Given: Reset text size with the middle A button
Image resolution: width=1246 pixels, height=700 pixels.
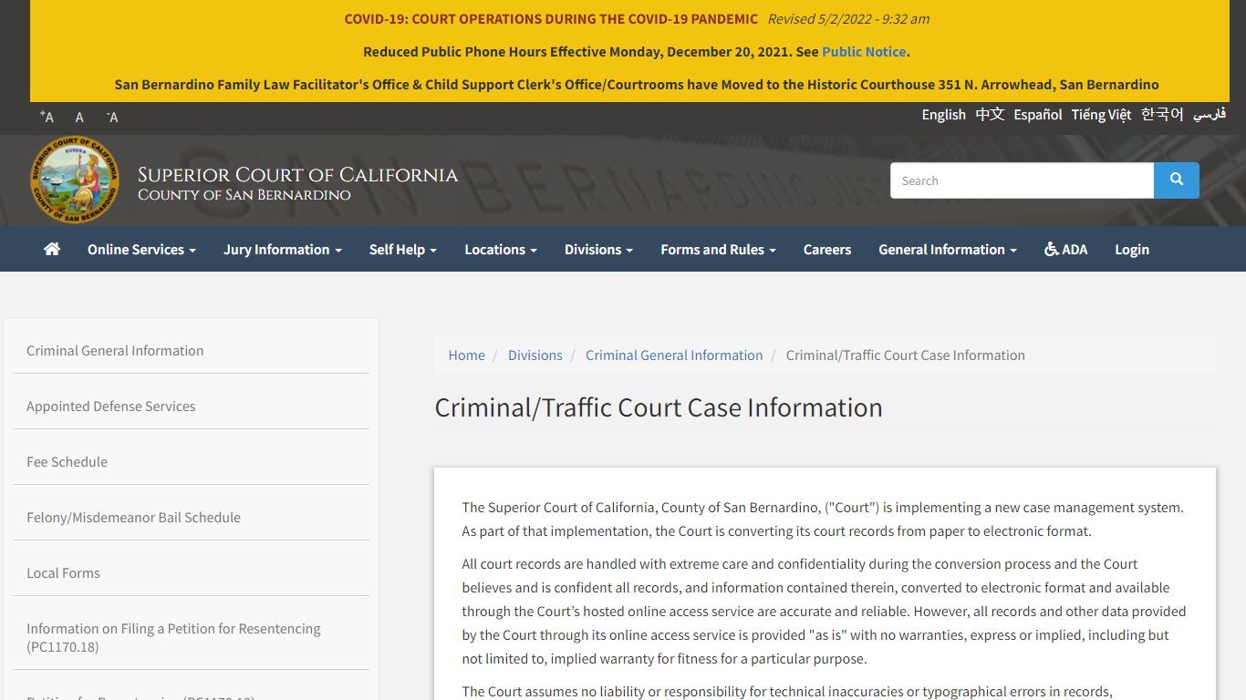Looking at the screenshot, I should 79,117.
